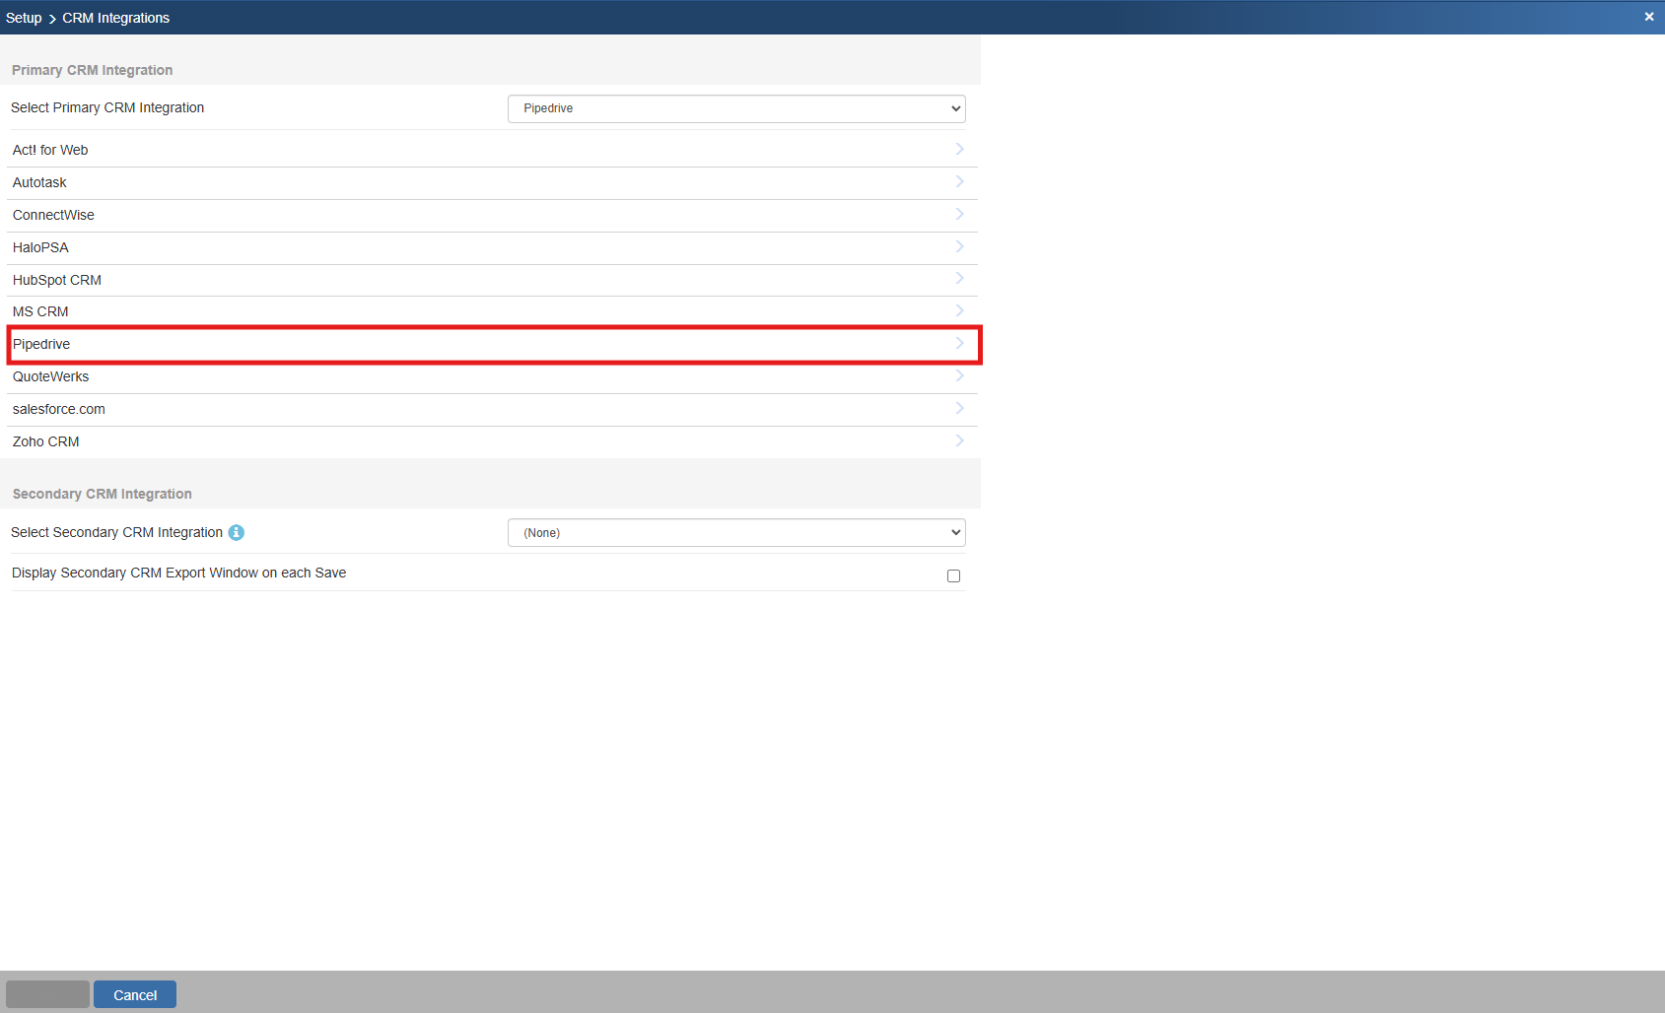Click the Cancel button
Viewport: 1665px width, 1013px height.
[135, 995]
